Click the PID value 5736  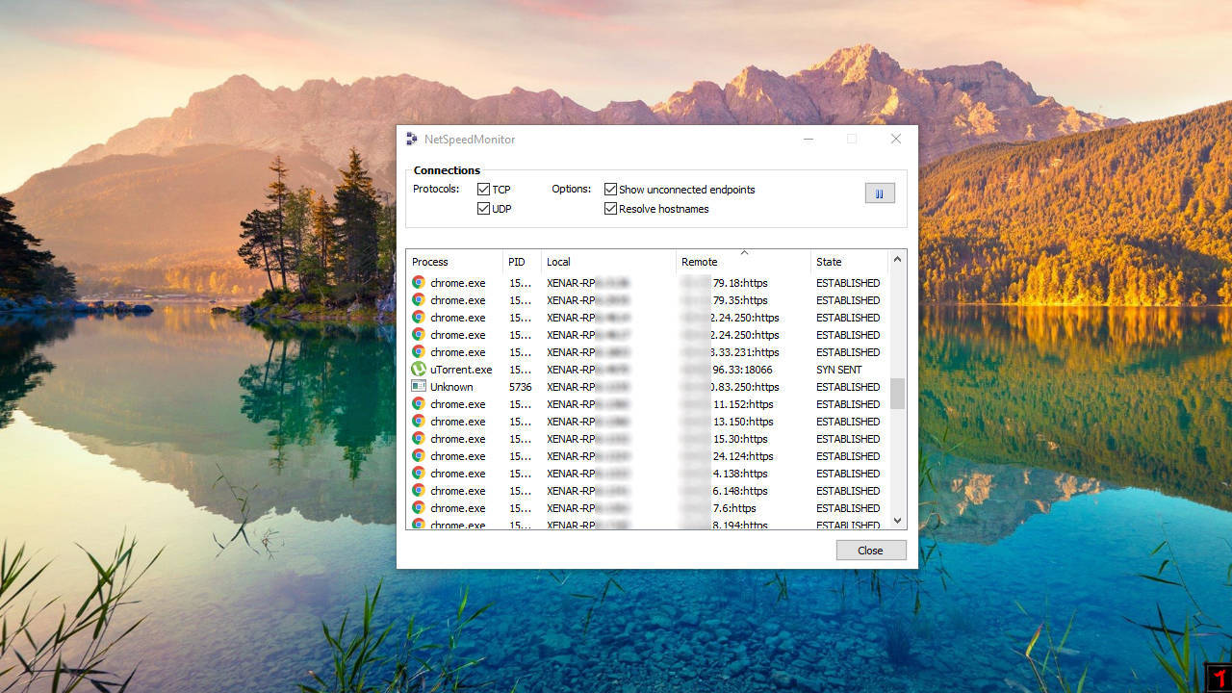point(521,387)
